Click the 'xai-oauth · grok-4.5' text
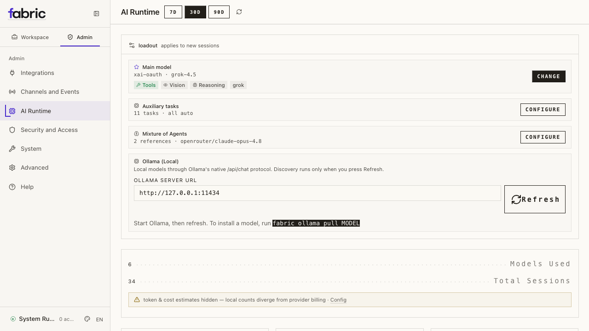The height and width of the screenshot is (331, 589). (x=165, y=74)
